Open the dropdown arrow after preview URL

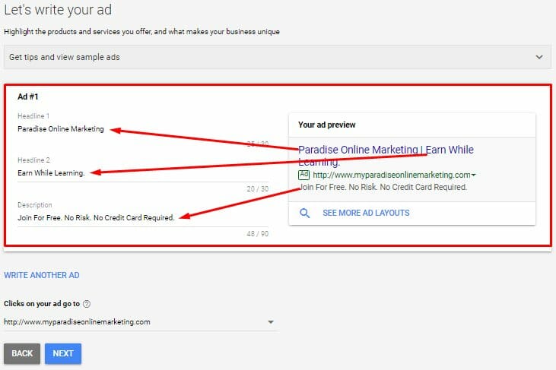click(473, 175)
